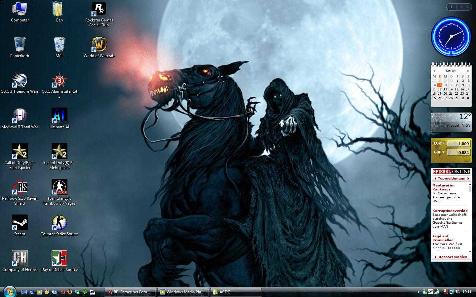Launch the Ultimate AI shortcut
Screen dimensions: 476x297
pyautogui.click(x=59, y=119)
